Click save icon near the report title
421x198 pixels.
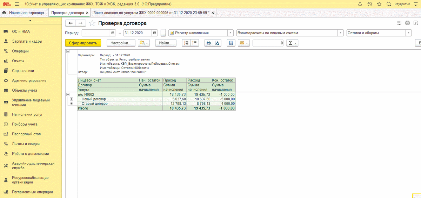click(x=399, y=23)
